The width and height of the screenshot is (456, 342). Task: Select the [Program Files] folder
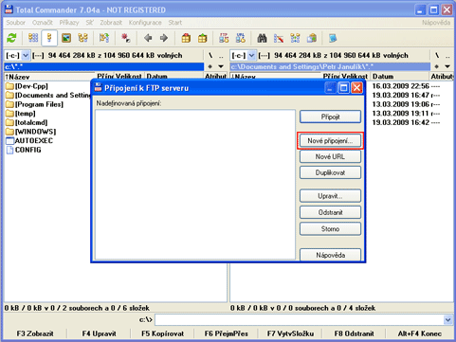(35, 104)
